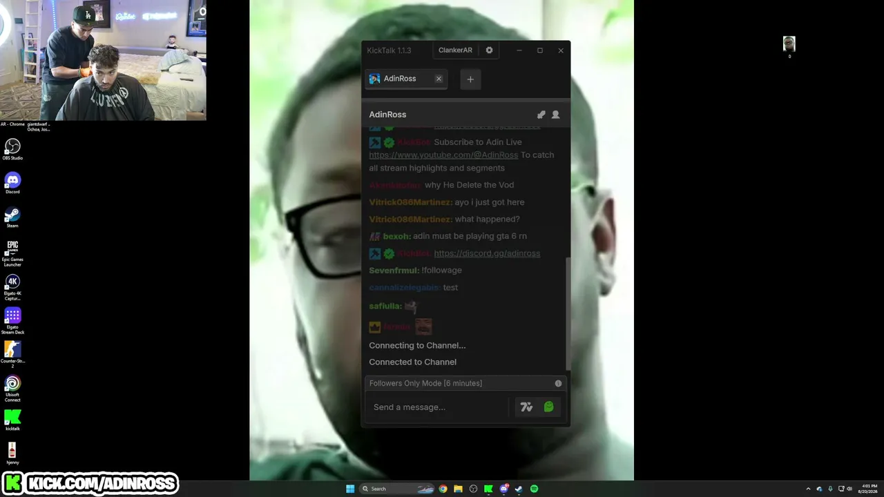Open the Windows Start menu
This screenshot has height=497, width=884.
coord(350,489)
